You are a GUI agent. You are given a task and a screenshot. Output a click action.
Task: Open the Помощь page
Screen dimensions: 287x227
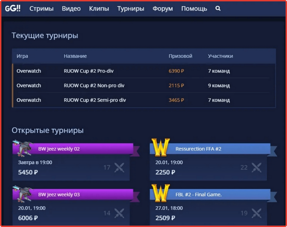pos(194,9)
